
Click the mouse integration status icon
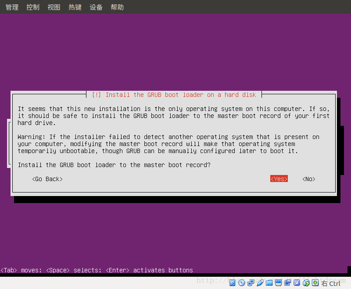click(x=306, y=282)
